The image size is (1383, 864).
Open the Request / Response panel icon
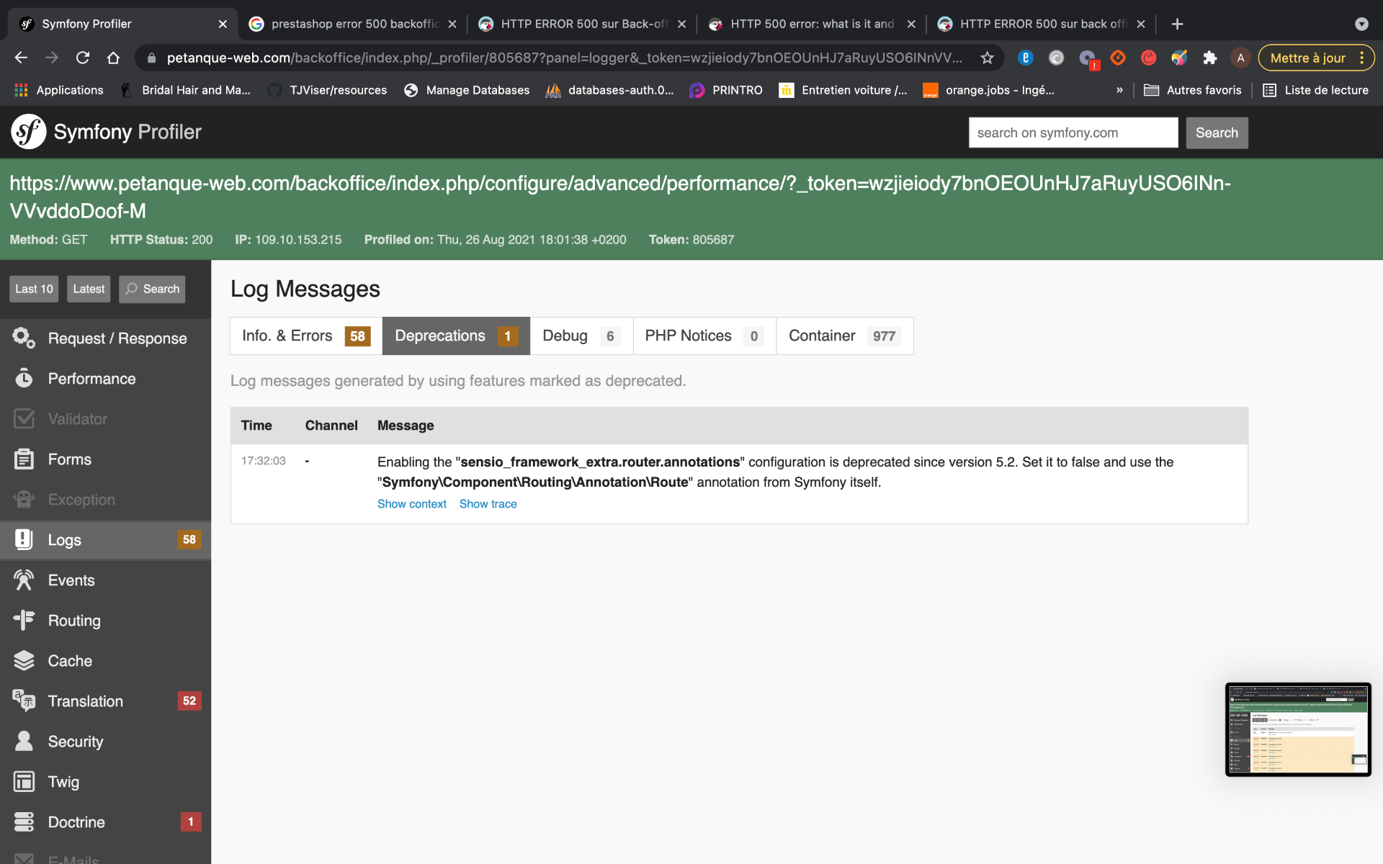point(24,338)
